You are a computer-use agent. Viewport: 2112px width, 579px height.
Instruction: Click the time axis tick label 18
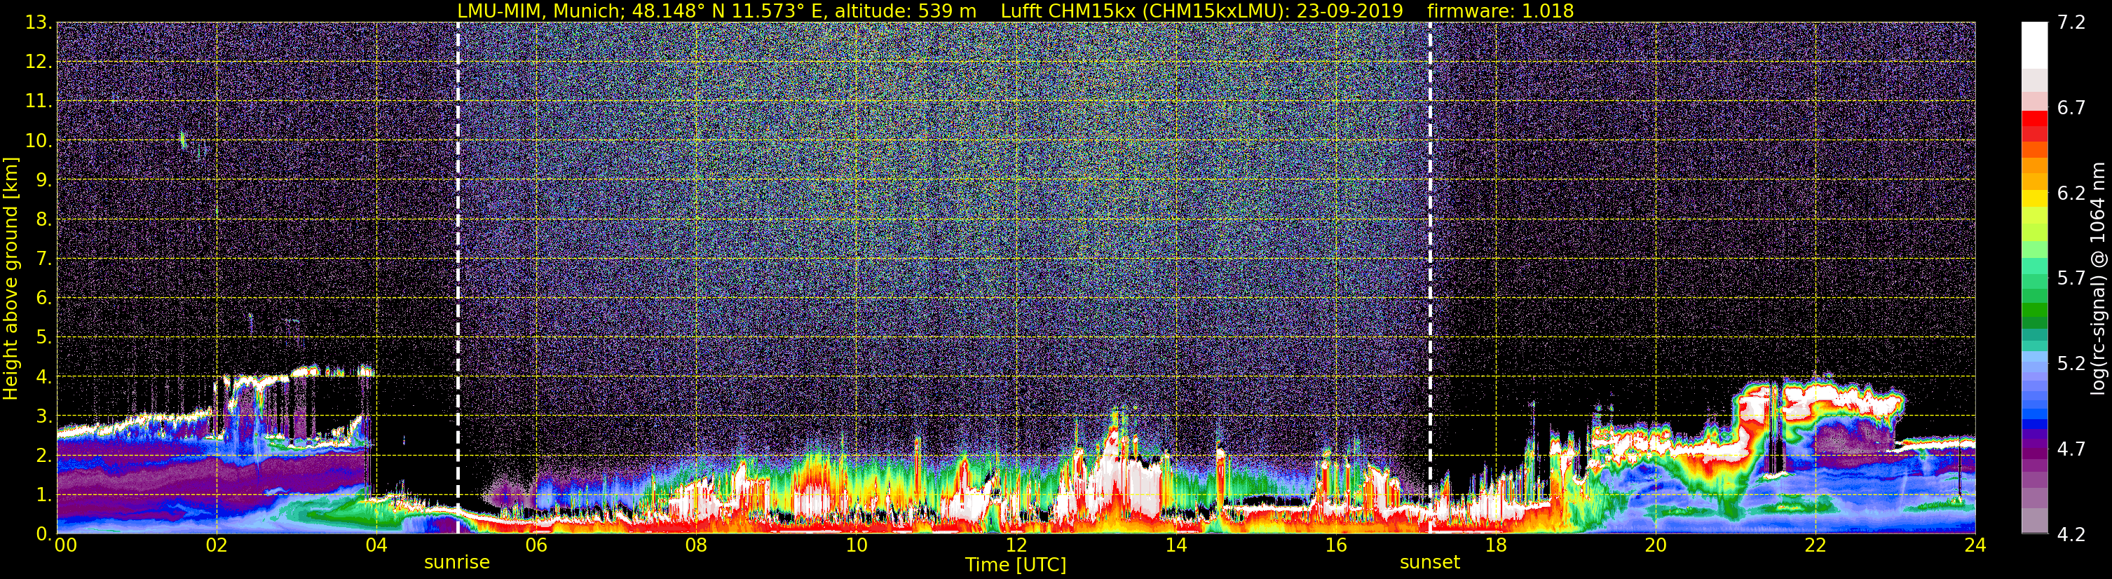pyautogui.click(x=1495, y=545)
